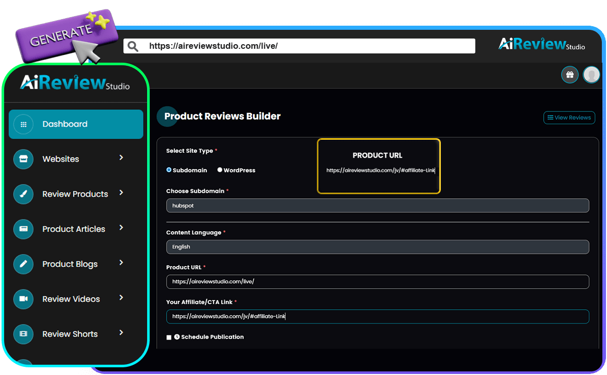Select the Product Articles icon
The width and height of the screenshot is (607, 375).
pos(23,229)
